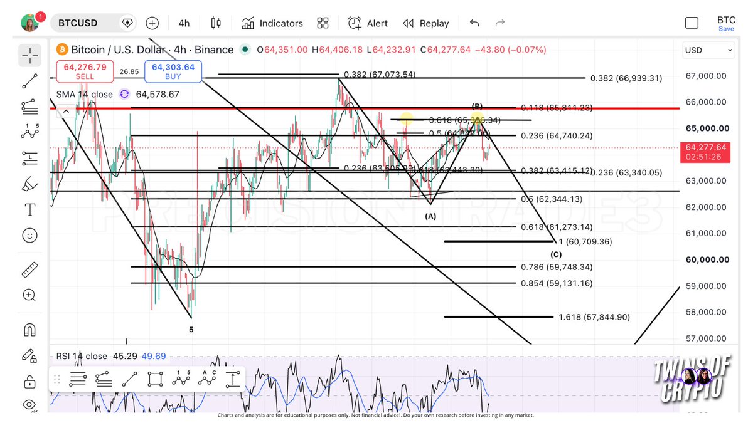Click the 60,000.00 price axis label

(707, 259)
